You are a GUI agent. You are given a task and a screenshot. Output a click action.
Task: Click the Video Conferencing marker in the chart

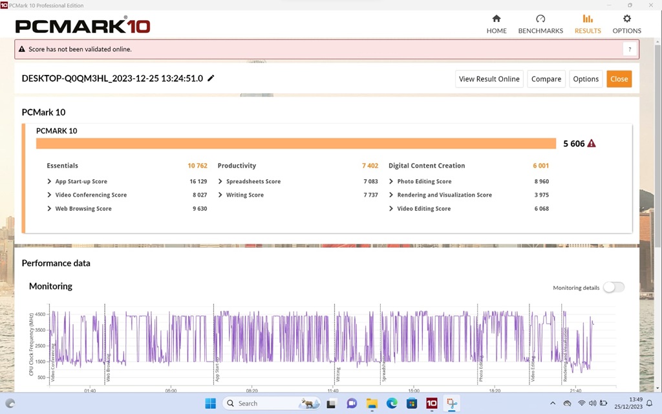click(53, 362)
